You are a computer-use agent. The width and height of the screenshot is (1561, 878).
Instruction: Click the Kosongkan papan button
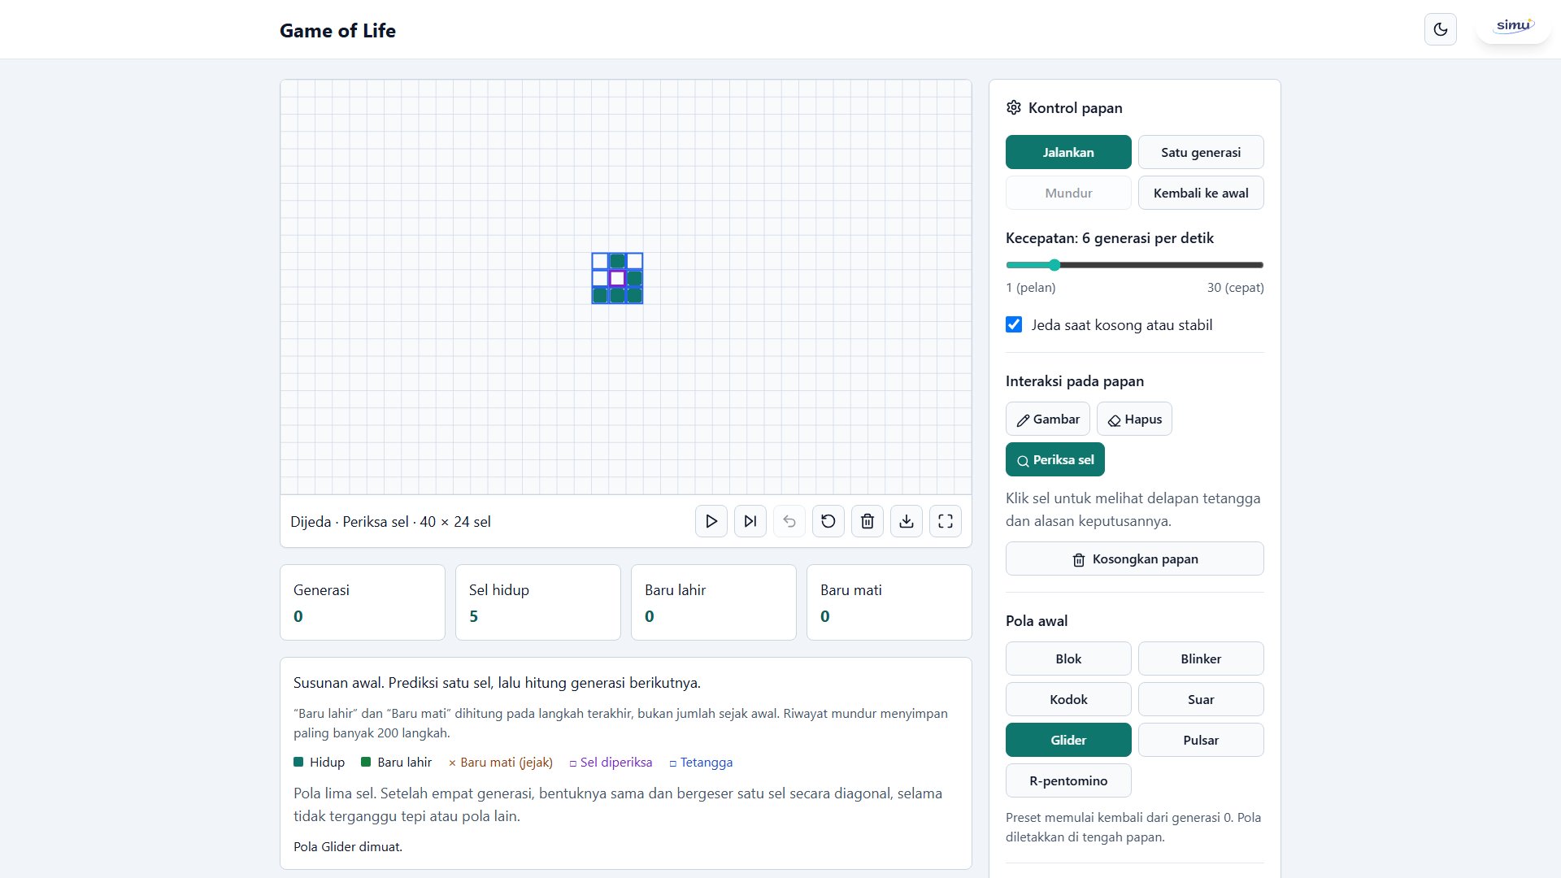(x=1135, y=559)
